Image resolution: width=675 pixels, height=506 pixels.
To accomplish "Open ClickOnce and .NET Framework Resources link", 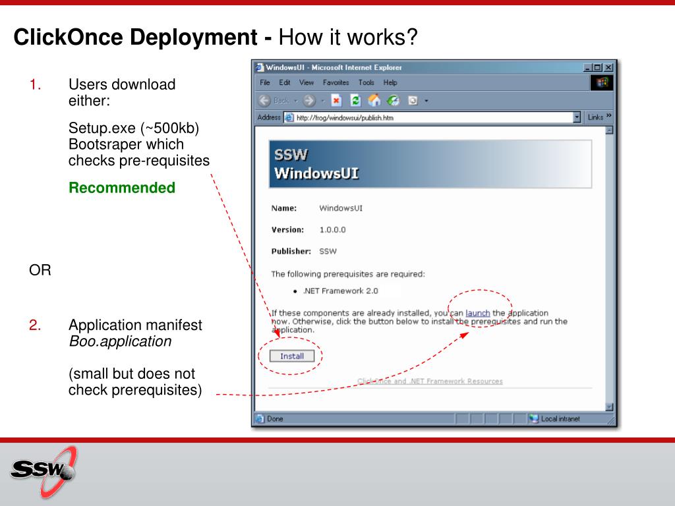I will pos(430,381).
